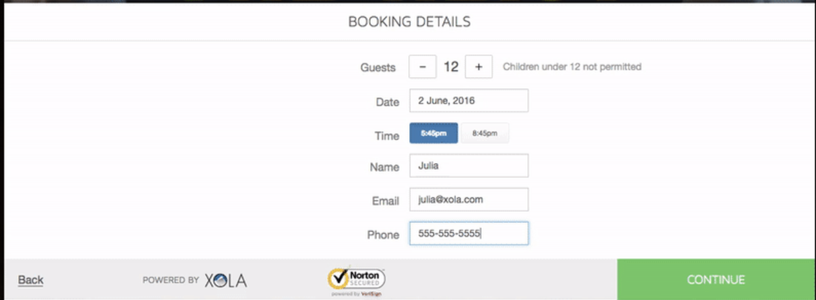The width and height of the screenshot is (816, 300).
Task: Click the Email label
Action: coord(385,201)
